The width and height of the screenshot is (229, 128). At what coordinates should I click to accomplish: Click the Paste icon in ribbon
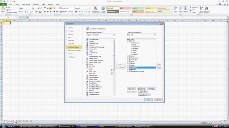point(3,9)
